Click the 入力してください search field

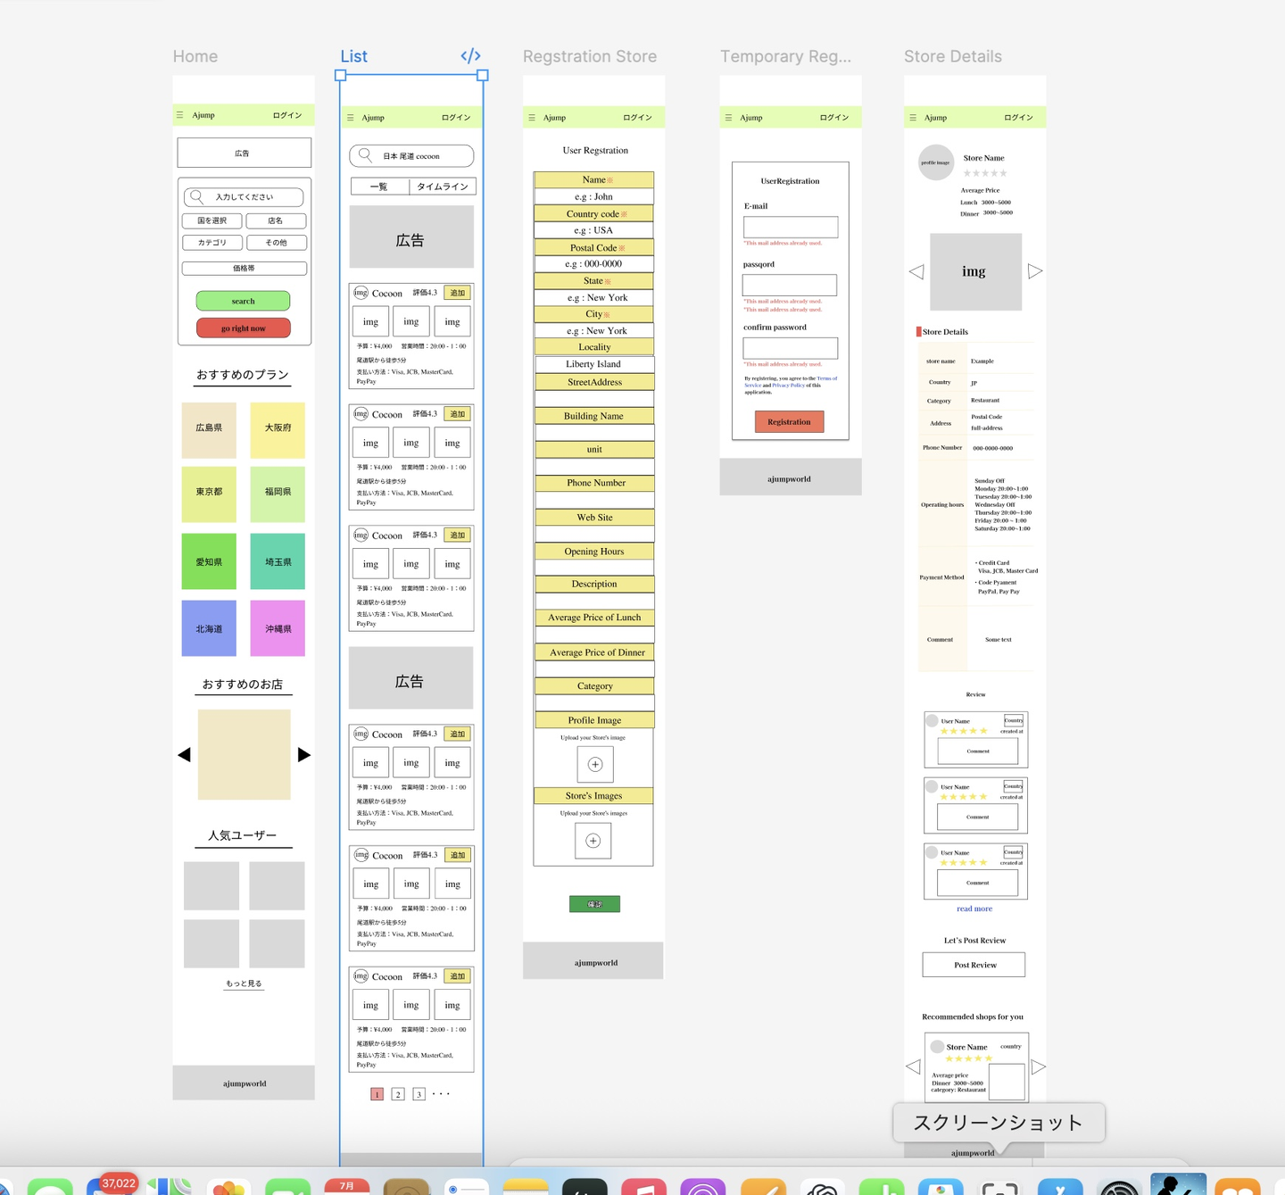point(243,196)
